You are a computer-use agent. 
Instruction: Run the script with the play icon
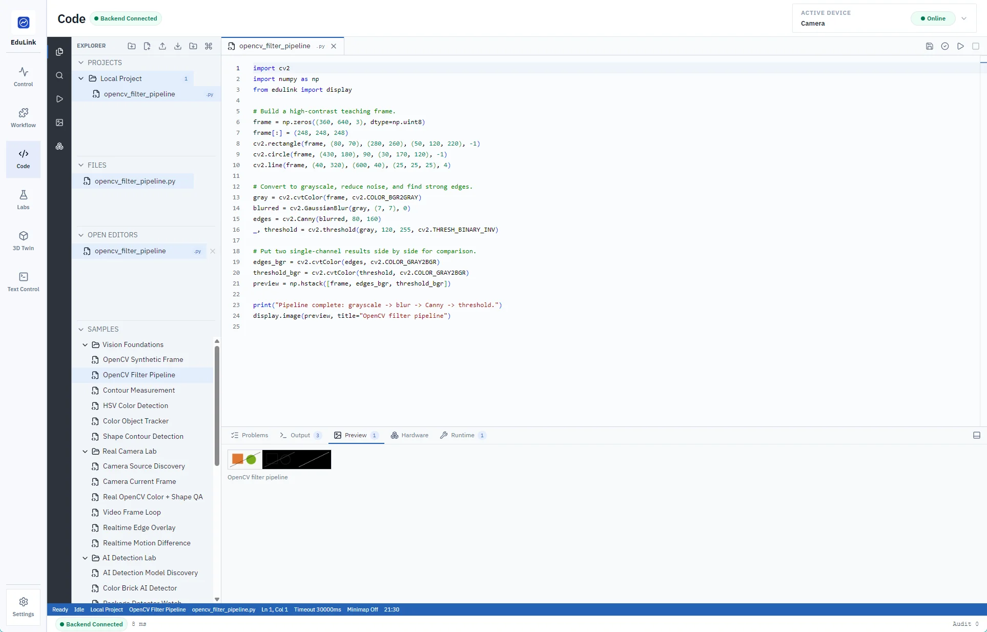pos(961,46)
